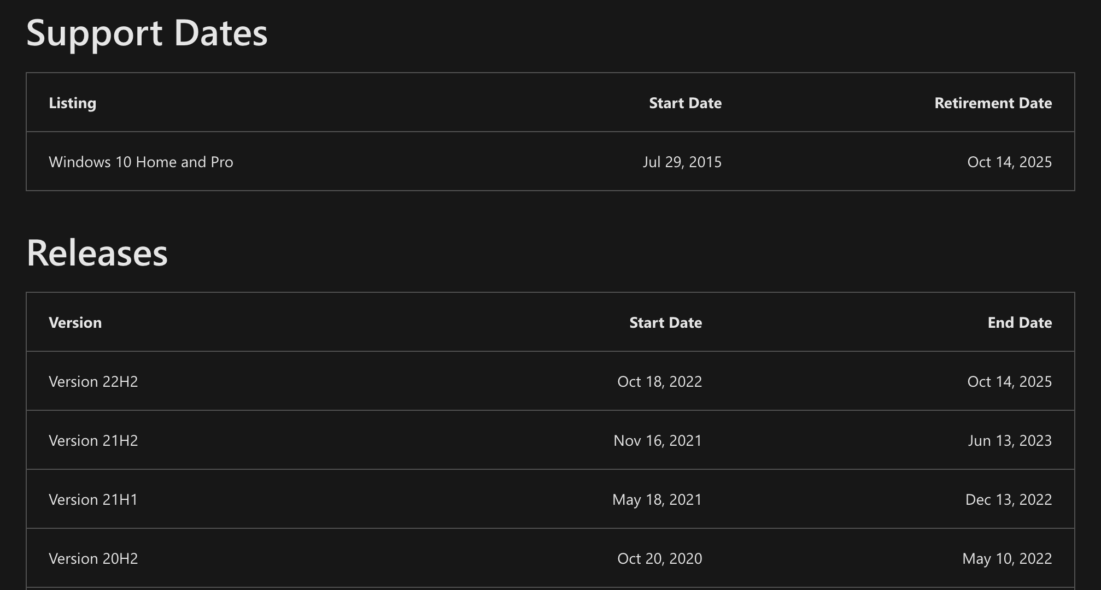The image size is (1101, 590).
Task: Click the Version 21H1 row label
Action: (x=93, y=500)
